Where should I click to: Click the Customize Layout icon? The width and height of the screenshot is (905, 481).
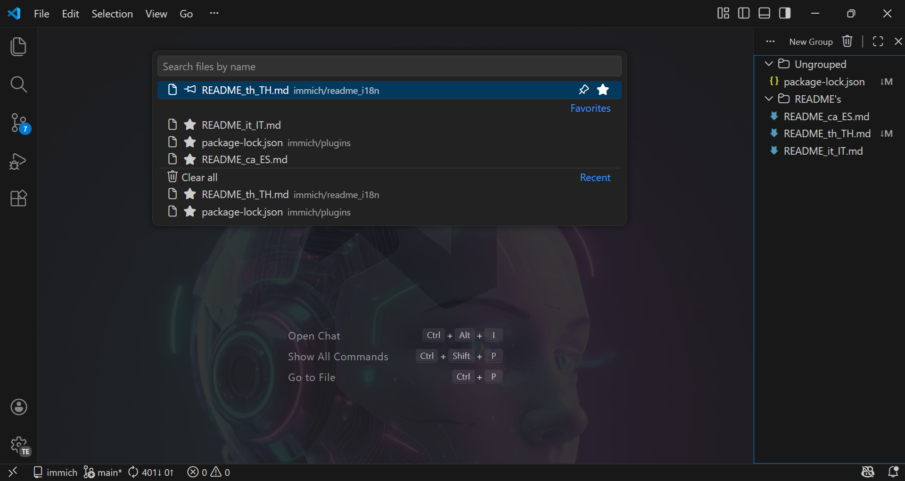[723, 13]
